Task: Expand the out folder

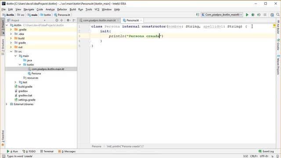Action: (11, 47)
